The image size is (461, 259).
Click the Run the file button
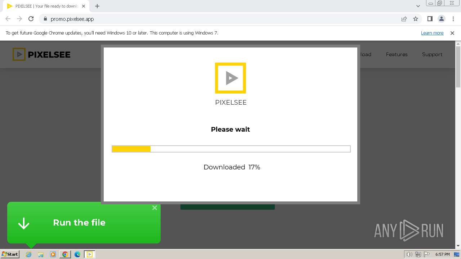point(84,222)
